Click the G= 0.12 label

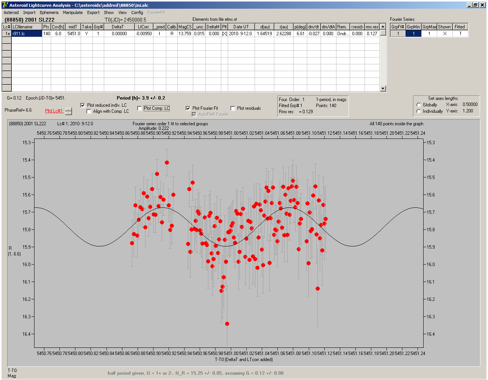14,98
